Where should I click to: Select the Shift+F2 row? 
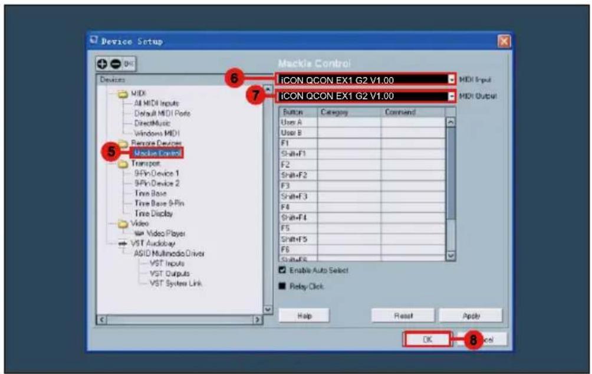pos(362,175)
